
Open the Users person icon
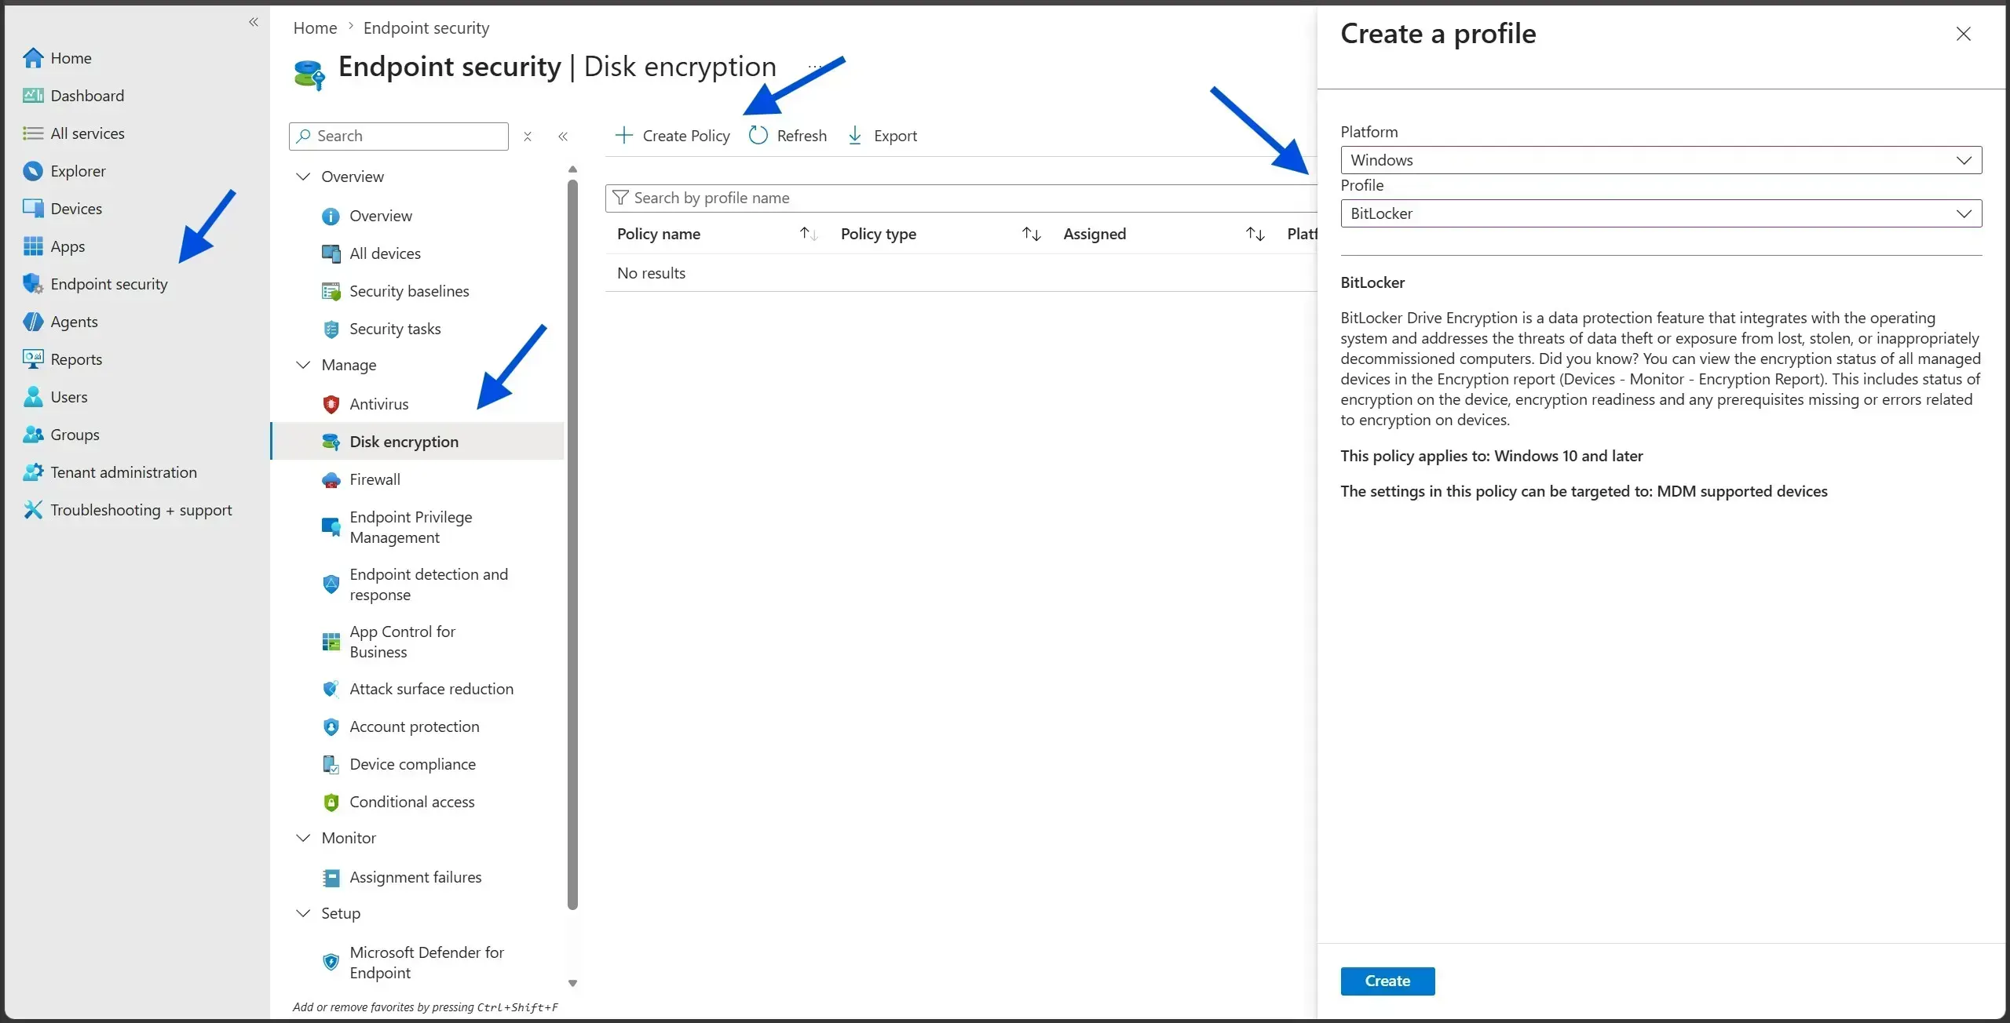click(x=33, y=397)
